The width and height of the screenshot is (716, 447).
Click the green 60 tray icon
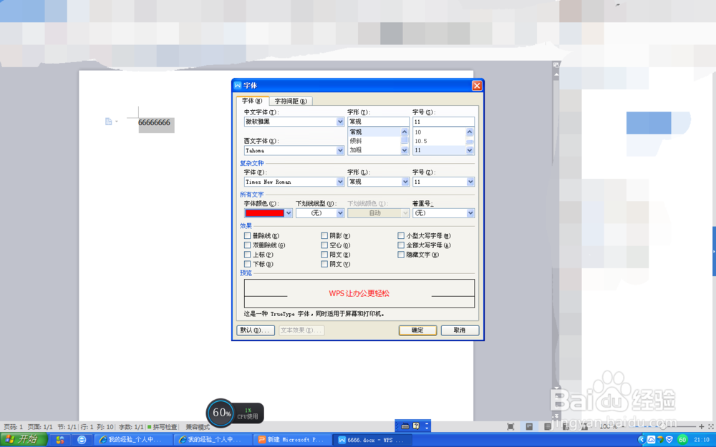[x=682, y=440]
